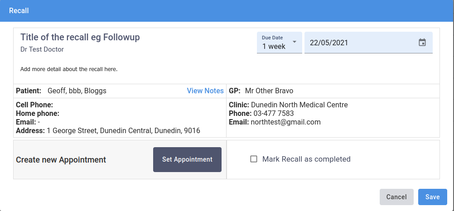Image resolution: width=454 pixels, height=211 pixels.
Task: Cancel the recall dialog
Action: click(x=396, y=197)
